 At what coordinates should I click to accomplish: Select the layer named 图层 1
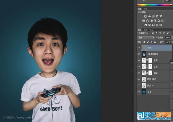coord(150,86)
